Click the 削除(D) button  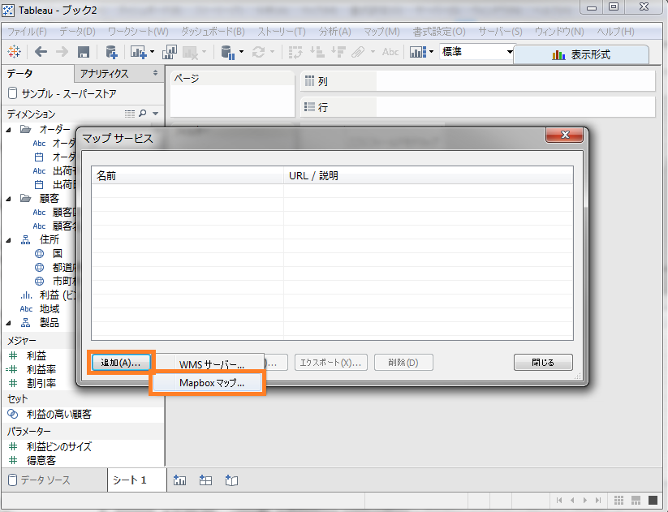tap(403, 363)
